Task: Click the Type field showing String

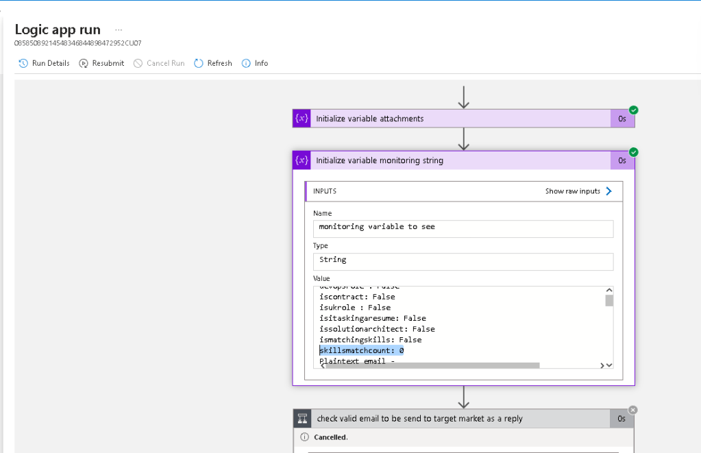Action: pyautogui.click(x=463, y=262)
